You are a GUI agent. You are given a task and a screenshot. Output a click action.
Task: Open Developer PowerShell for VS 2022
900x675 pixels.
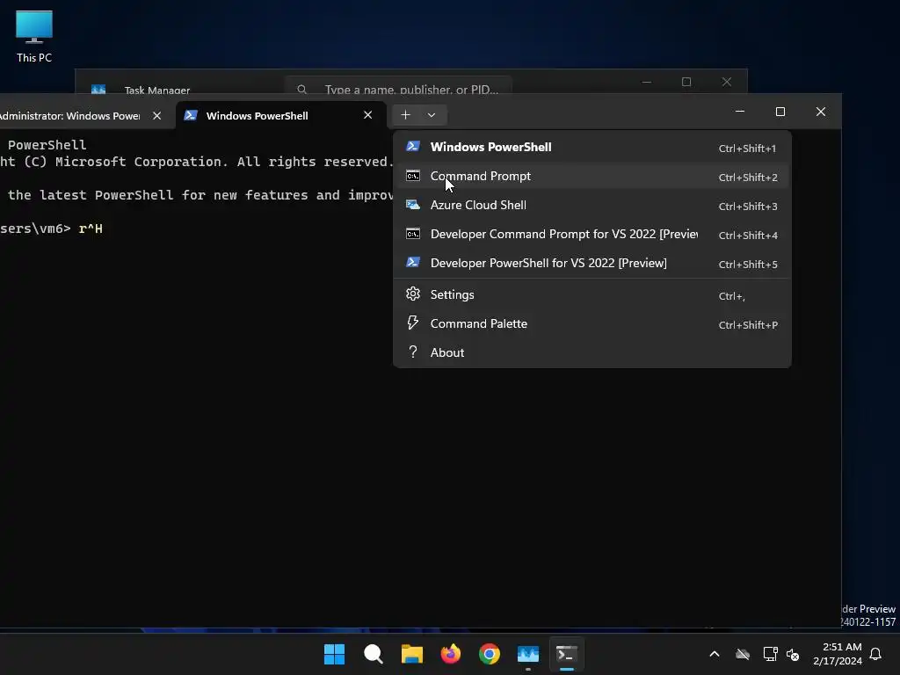click(592, 263)
